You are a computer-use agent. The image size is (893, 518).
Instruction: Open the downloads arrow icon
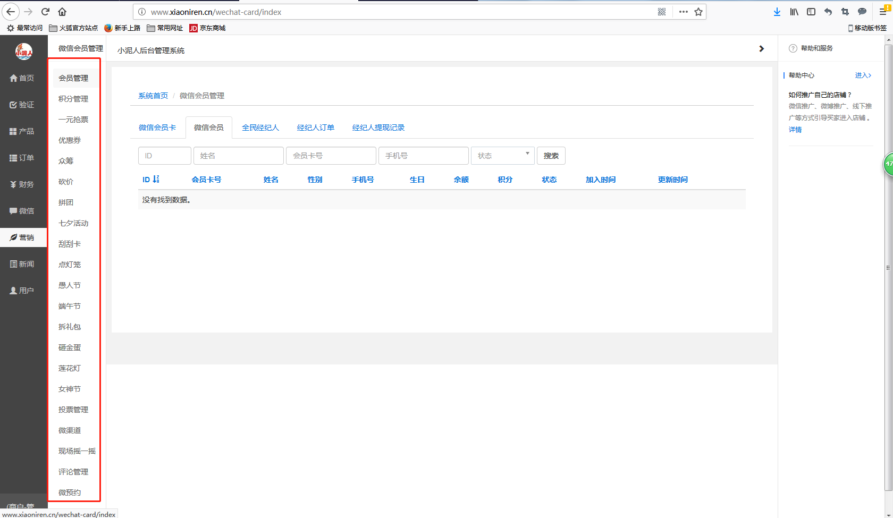[777, 12]
